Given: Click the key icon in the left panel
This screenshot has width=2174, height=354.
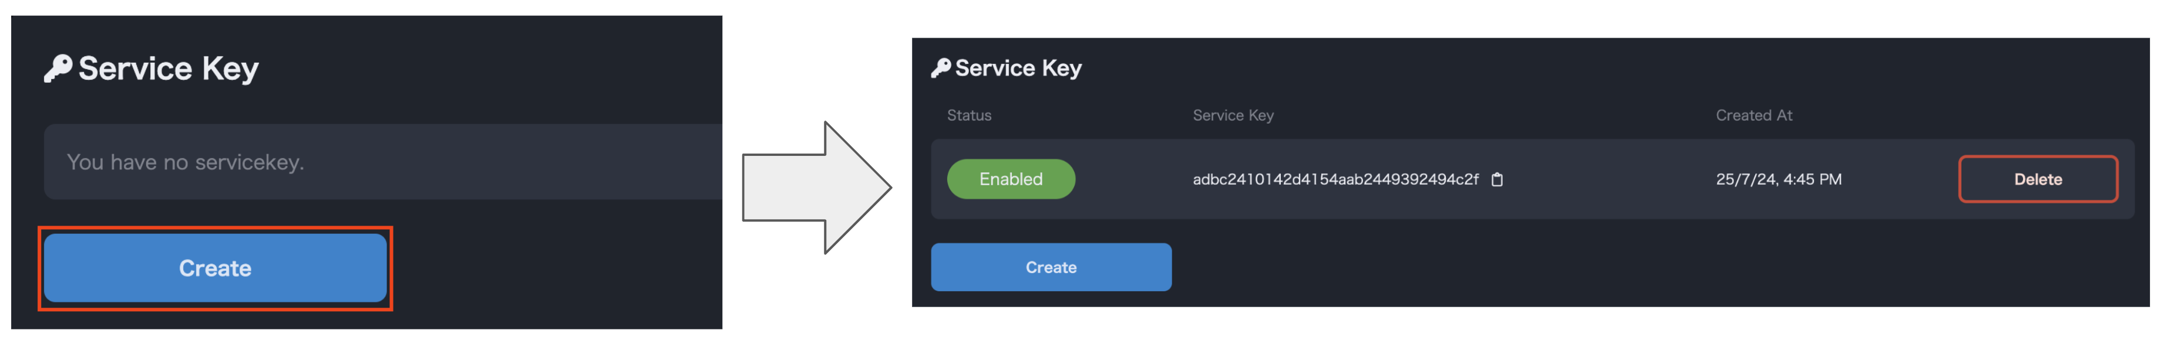Looking at the screenshot, I should 58,68.
